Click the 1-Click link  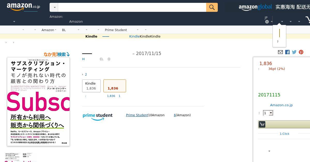pyautogui.click(x=284, y=134)
